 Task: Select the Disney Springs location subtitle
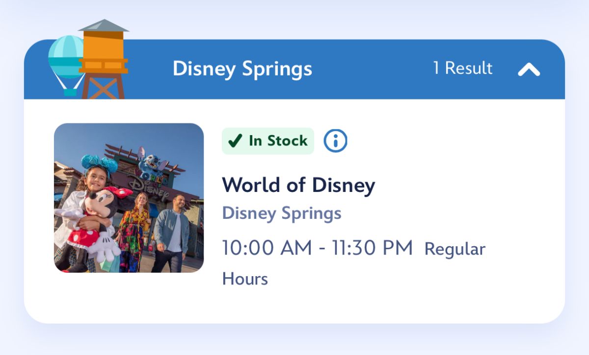282,213
